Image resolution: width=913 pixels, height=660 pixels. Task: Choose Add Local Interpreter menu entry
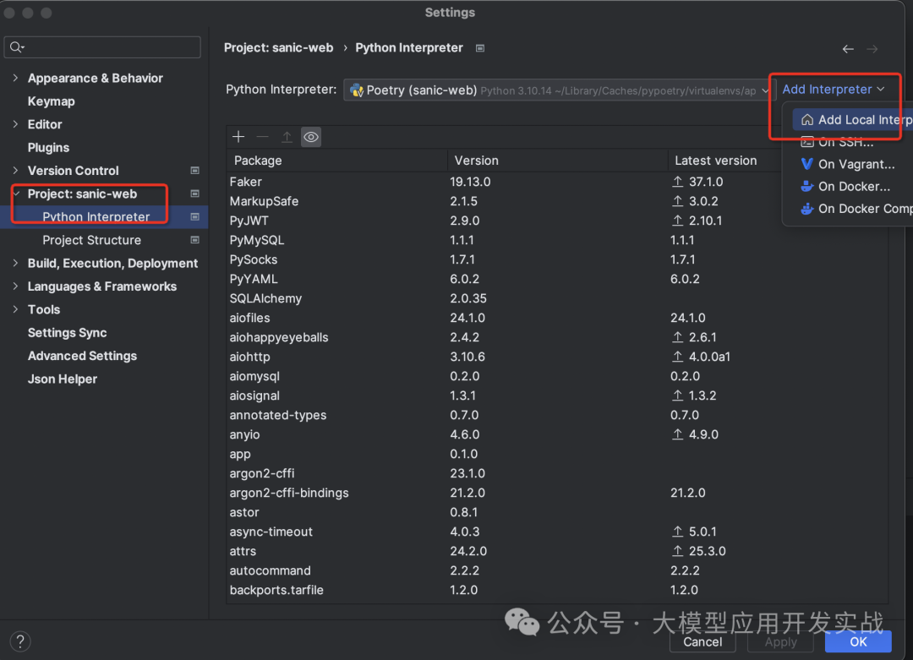852,120
